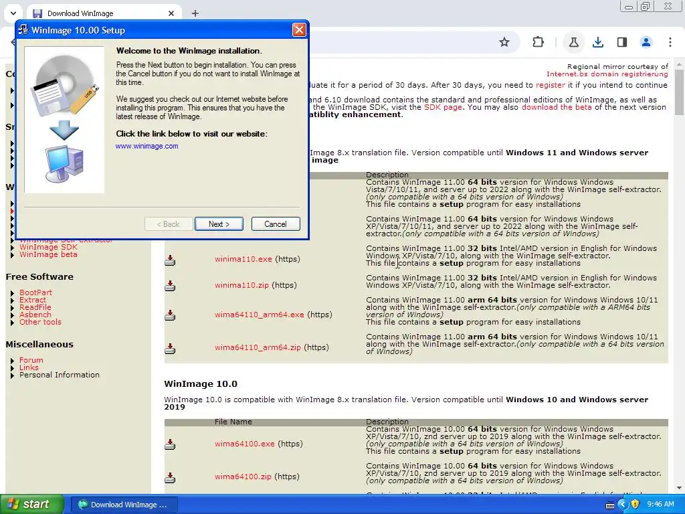
Task: Open the Internet.bs domain registrierung link
Action: 607,74
